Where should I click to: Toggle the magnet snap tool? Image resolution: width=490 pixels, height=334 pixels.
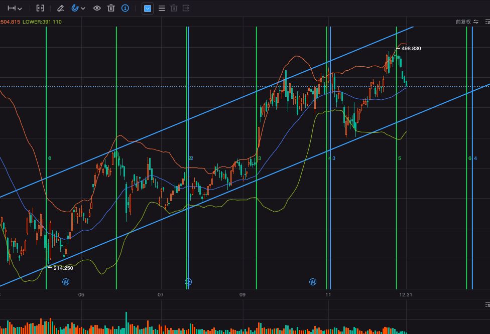(x=75, y=8)
